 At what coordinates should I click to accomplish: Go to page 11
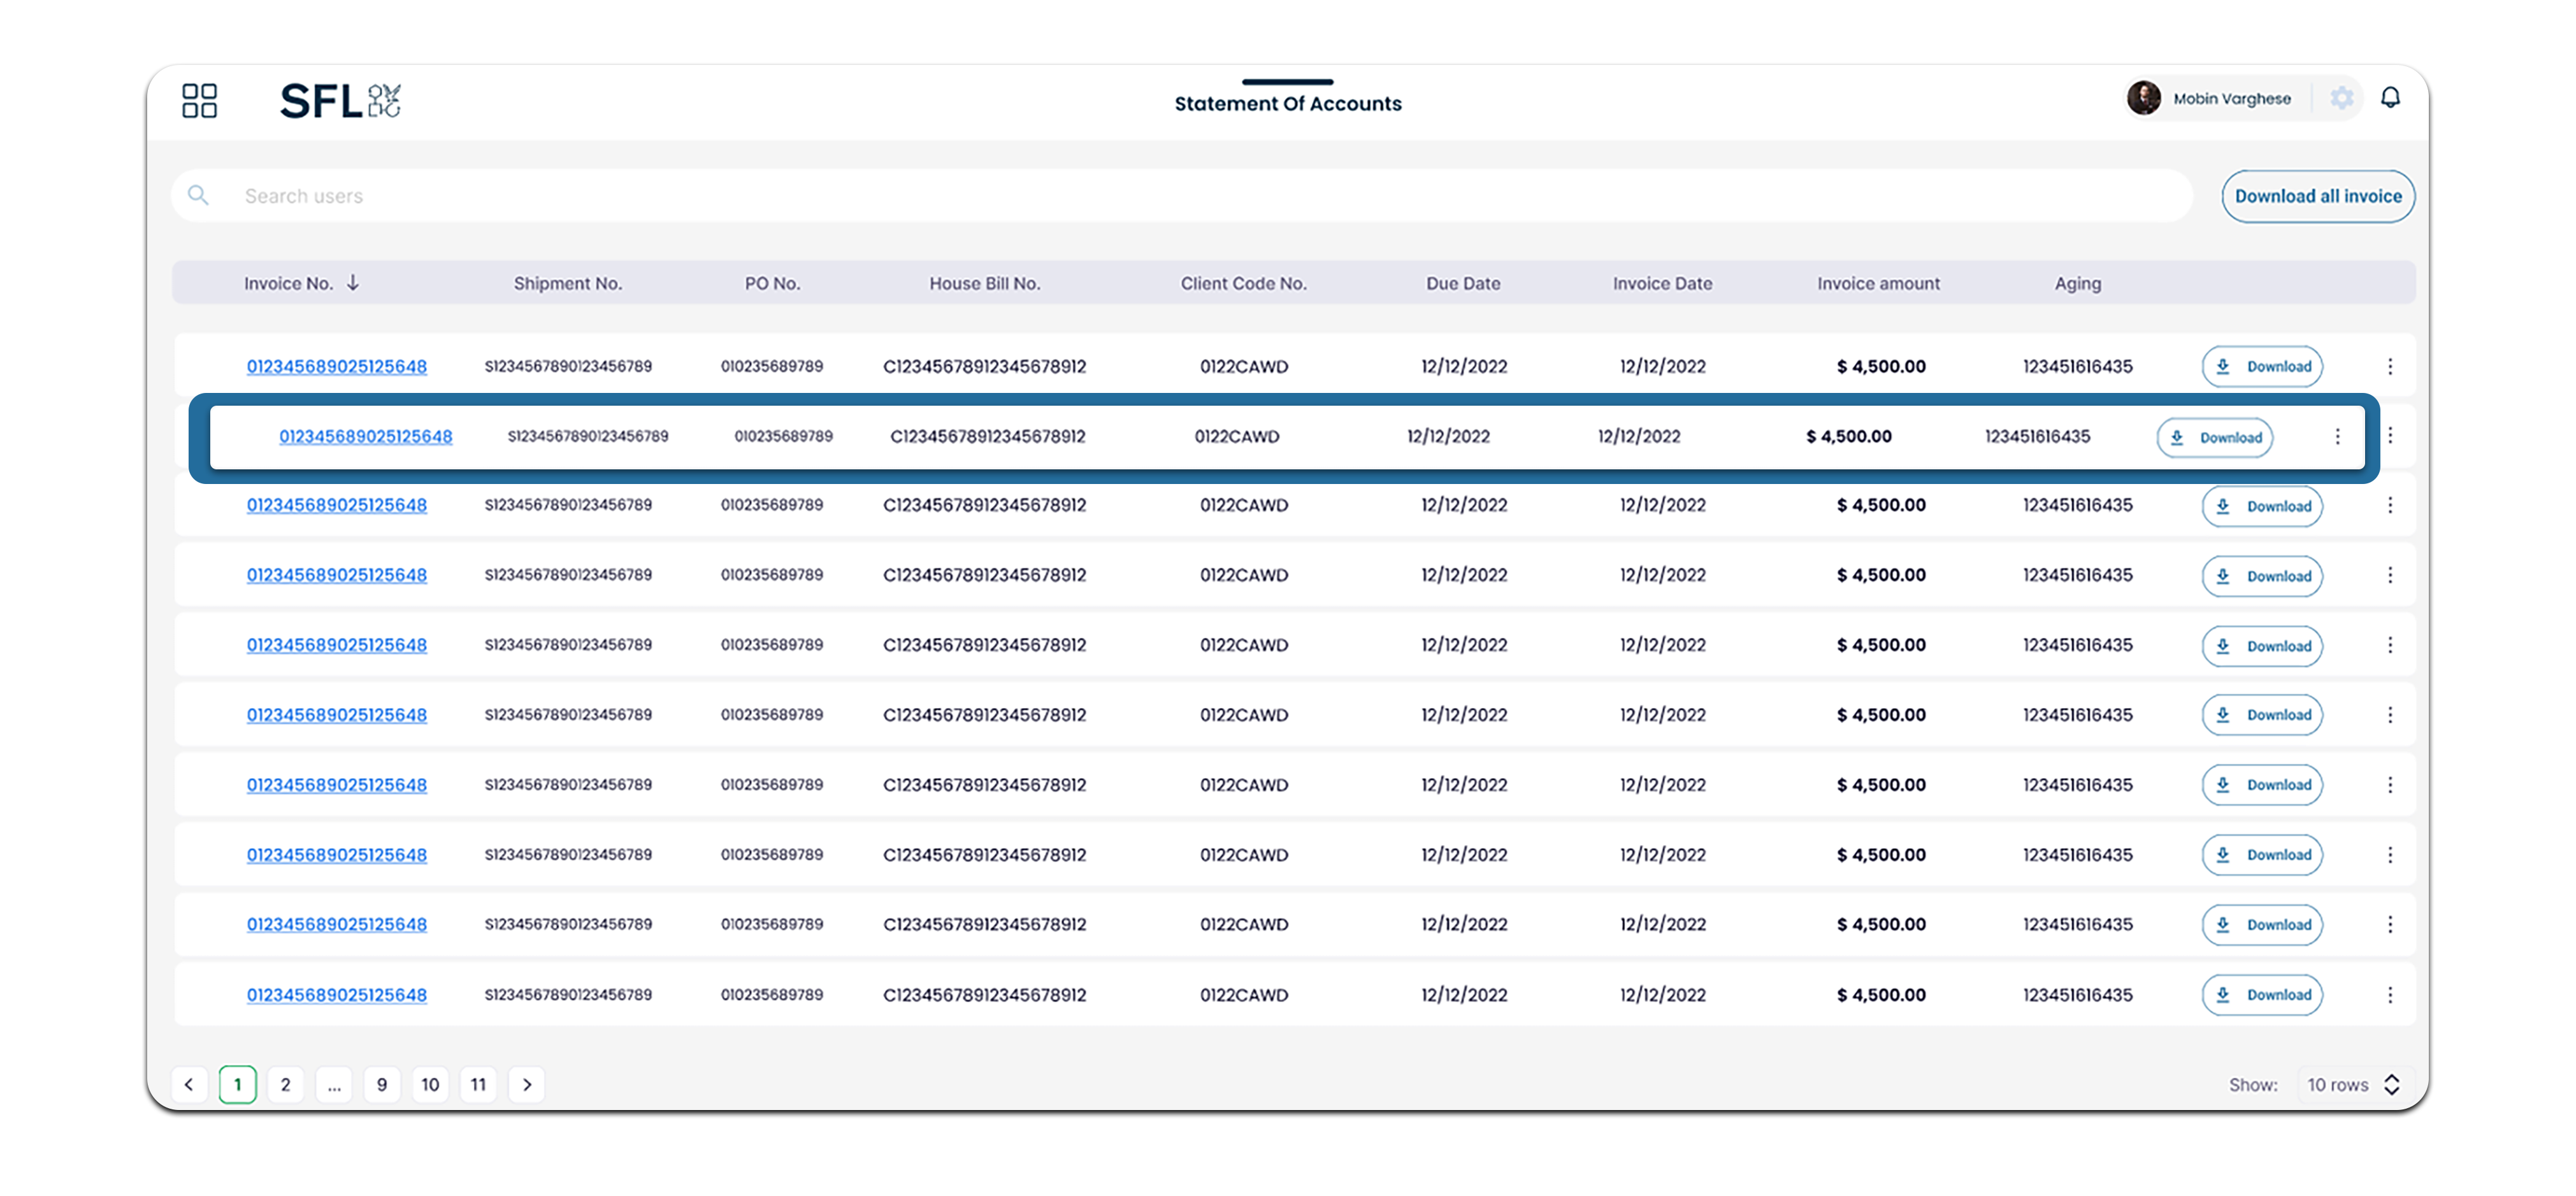[478, 1085]
